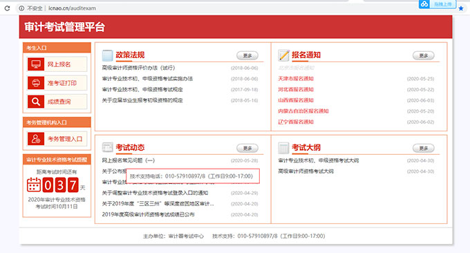Viewport: 470px width, 253px height.
Task: Open 关于调整审计专业技术资格考试登录入口的通知
Action: [155, 193]
